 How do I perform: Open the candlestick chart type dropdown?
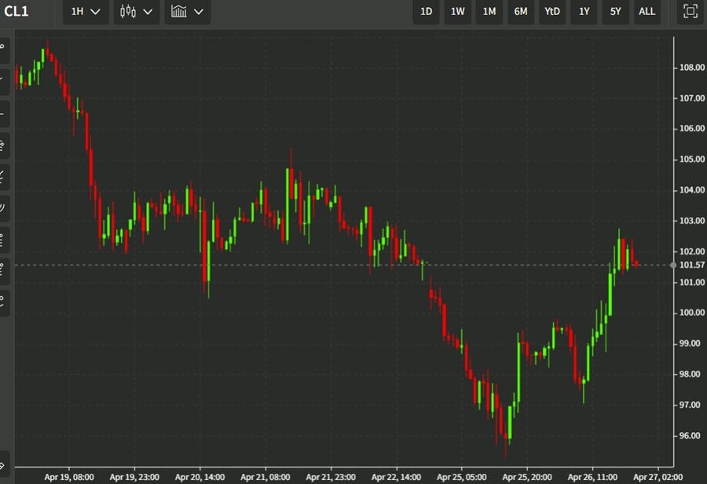136,12
